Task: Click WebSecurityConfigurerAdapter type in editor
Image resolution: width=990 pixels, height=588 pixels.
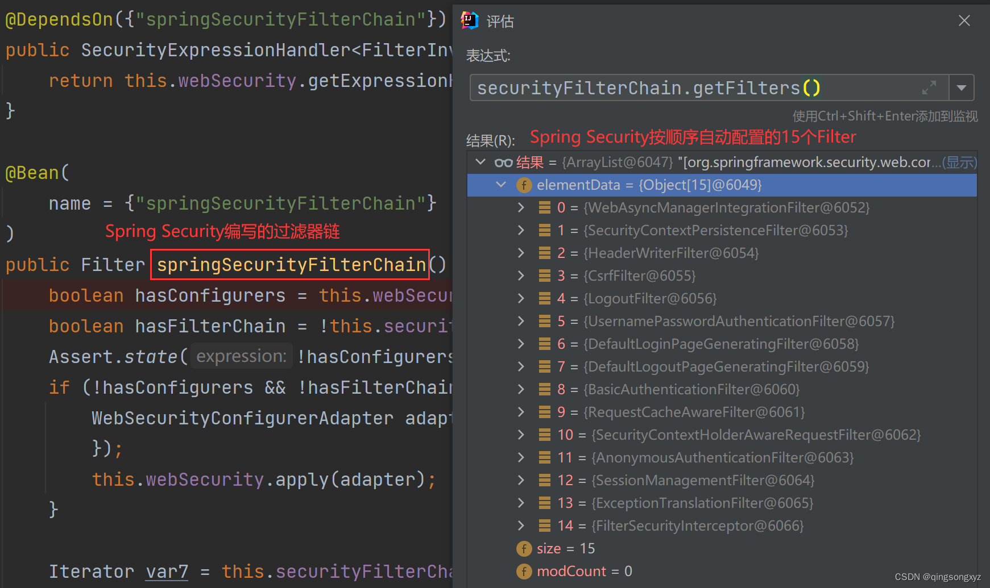Action: tap(243, 418)
